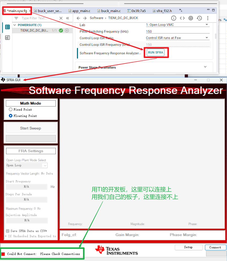This screenshot has width=227, height=261.
Task: Click the SFRA GUI window icon
Action: tap(3, 80)
